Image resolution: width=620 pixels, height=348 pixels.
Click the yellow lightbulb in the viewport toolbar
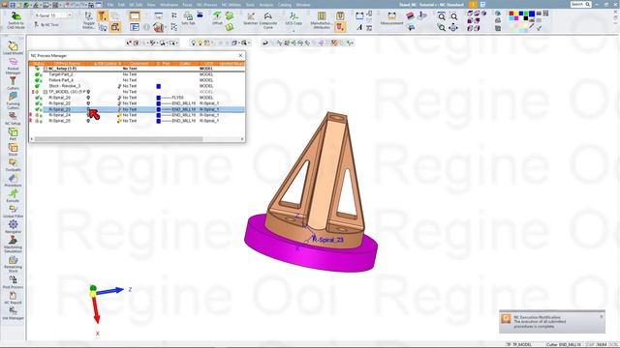coord(201,43)
